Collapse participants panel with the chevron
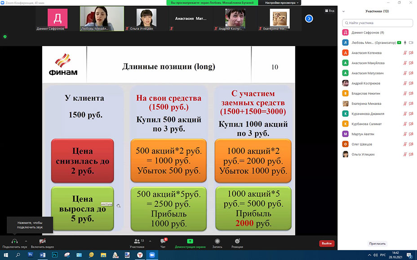 tap(344, 11)
